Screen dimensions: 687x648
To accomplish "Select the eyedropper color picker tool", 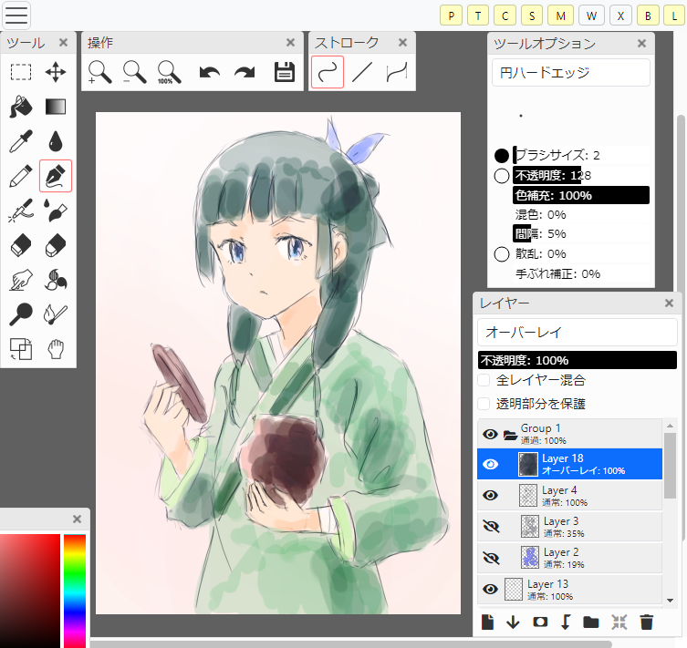I will [21, 141].
